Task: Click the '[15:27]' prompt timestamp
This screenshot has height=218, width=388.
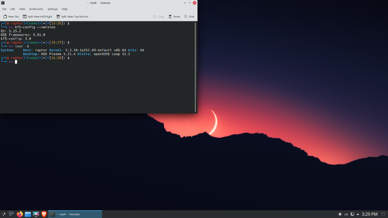Action: (56, 43)
